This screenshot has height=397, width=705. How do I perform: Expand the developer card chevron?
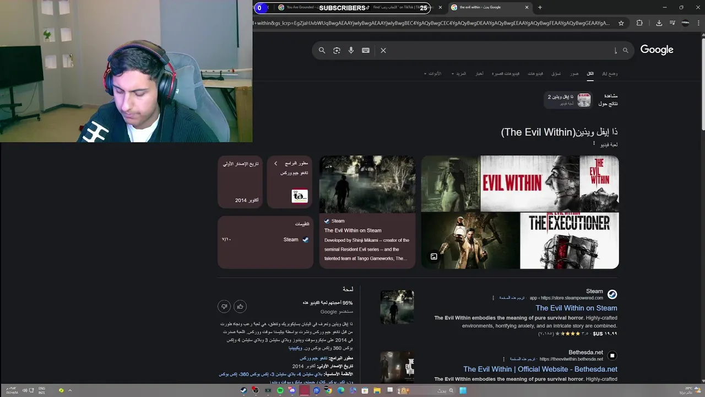(276, 164)
